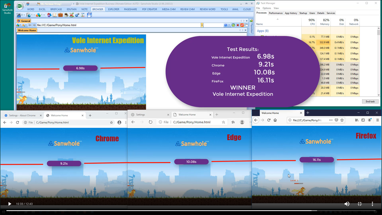
Task: Click the green refresh icon in Vole address bar
Action: tap(233, 25)
